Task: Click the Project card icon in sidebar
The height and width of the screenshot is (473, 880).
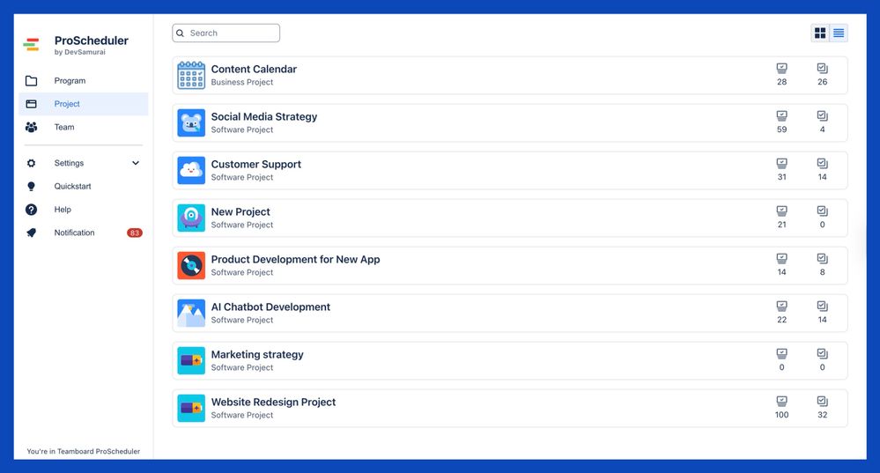Action: (32, 104)
